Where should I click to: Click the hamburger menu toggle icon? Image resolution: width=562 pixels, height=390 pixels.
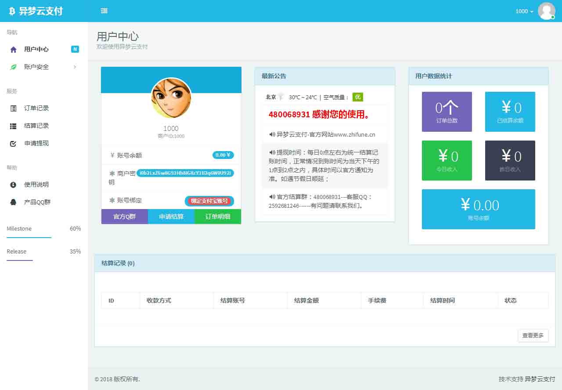click(104, 11)
